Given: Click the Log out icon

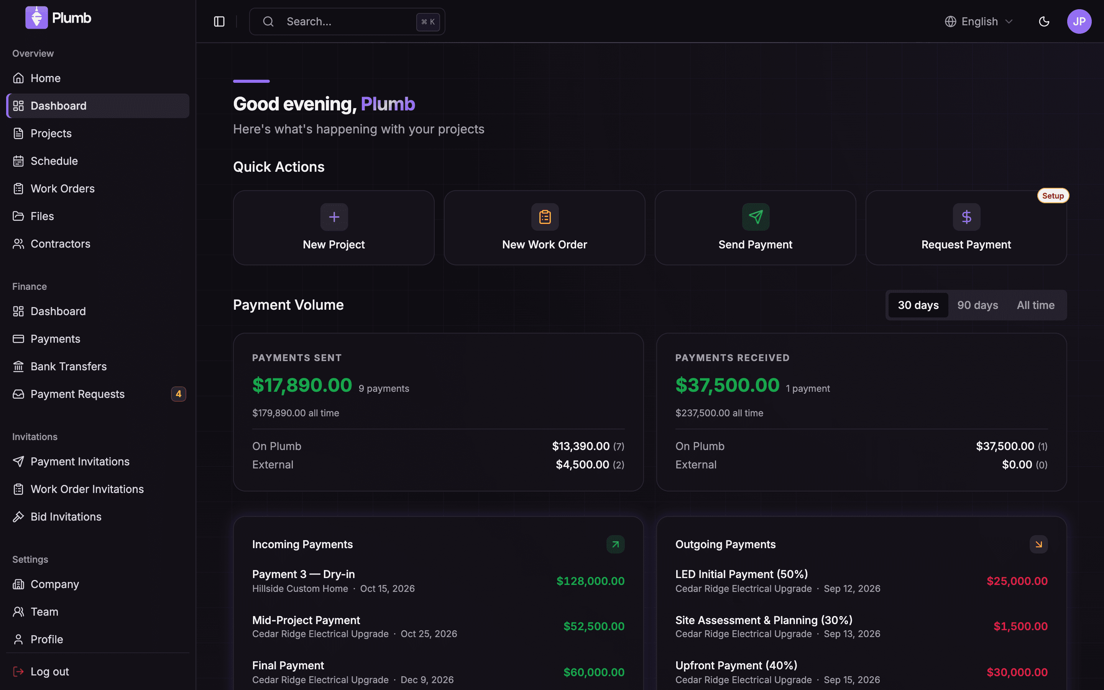Looking at the screenshot, I should pyautogui.click(x=18, y=671).
